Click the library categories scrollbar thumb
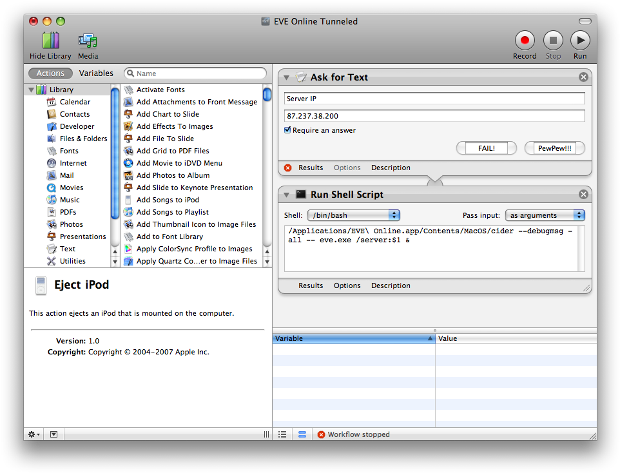 point(115,153)
